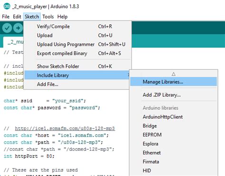This screenshot has height=176, width=225.
Task: Click the Verify checkmark toolbar icon
Action: [x=7, y=28]
